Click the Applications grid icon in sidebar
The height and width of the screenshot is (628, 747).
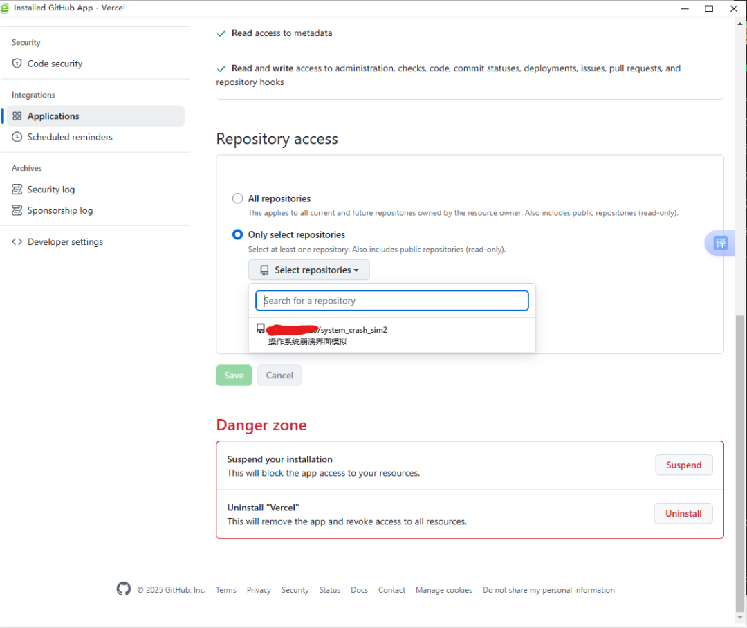click(17, 116)
